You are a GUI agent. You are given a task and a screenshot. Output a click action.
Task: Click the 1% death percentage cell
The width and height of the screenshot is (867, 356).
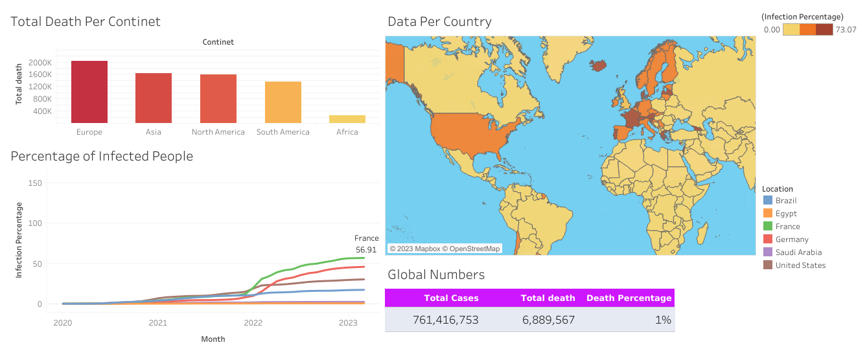pyautogui.click(x=663, y=320)
